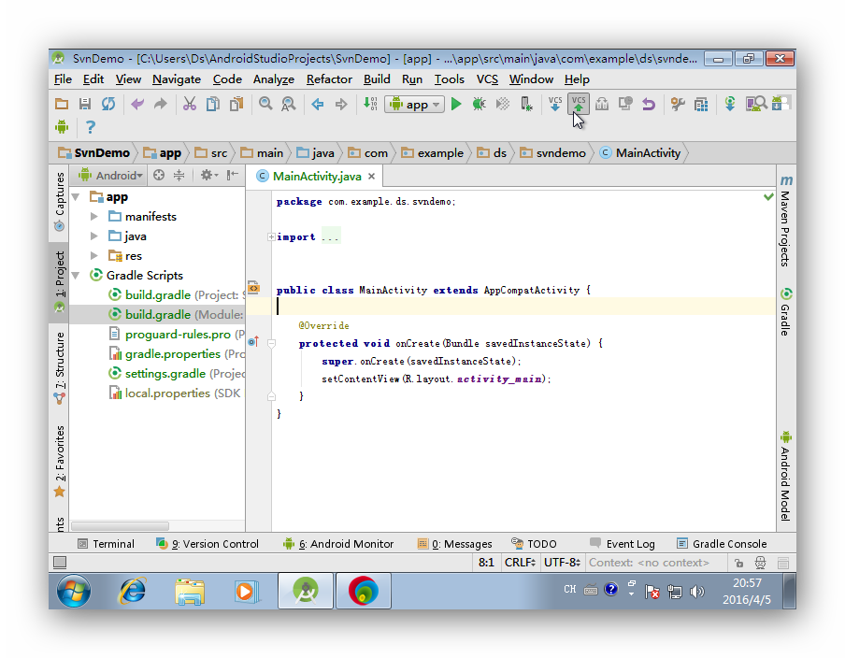The image size is (845, 658).
Task: Click the Undo arrow in the toolbar
Action: pyautogui.click(x=649, y=104)
